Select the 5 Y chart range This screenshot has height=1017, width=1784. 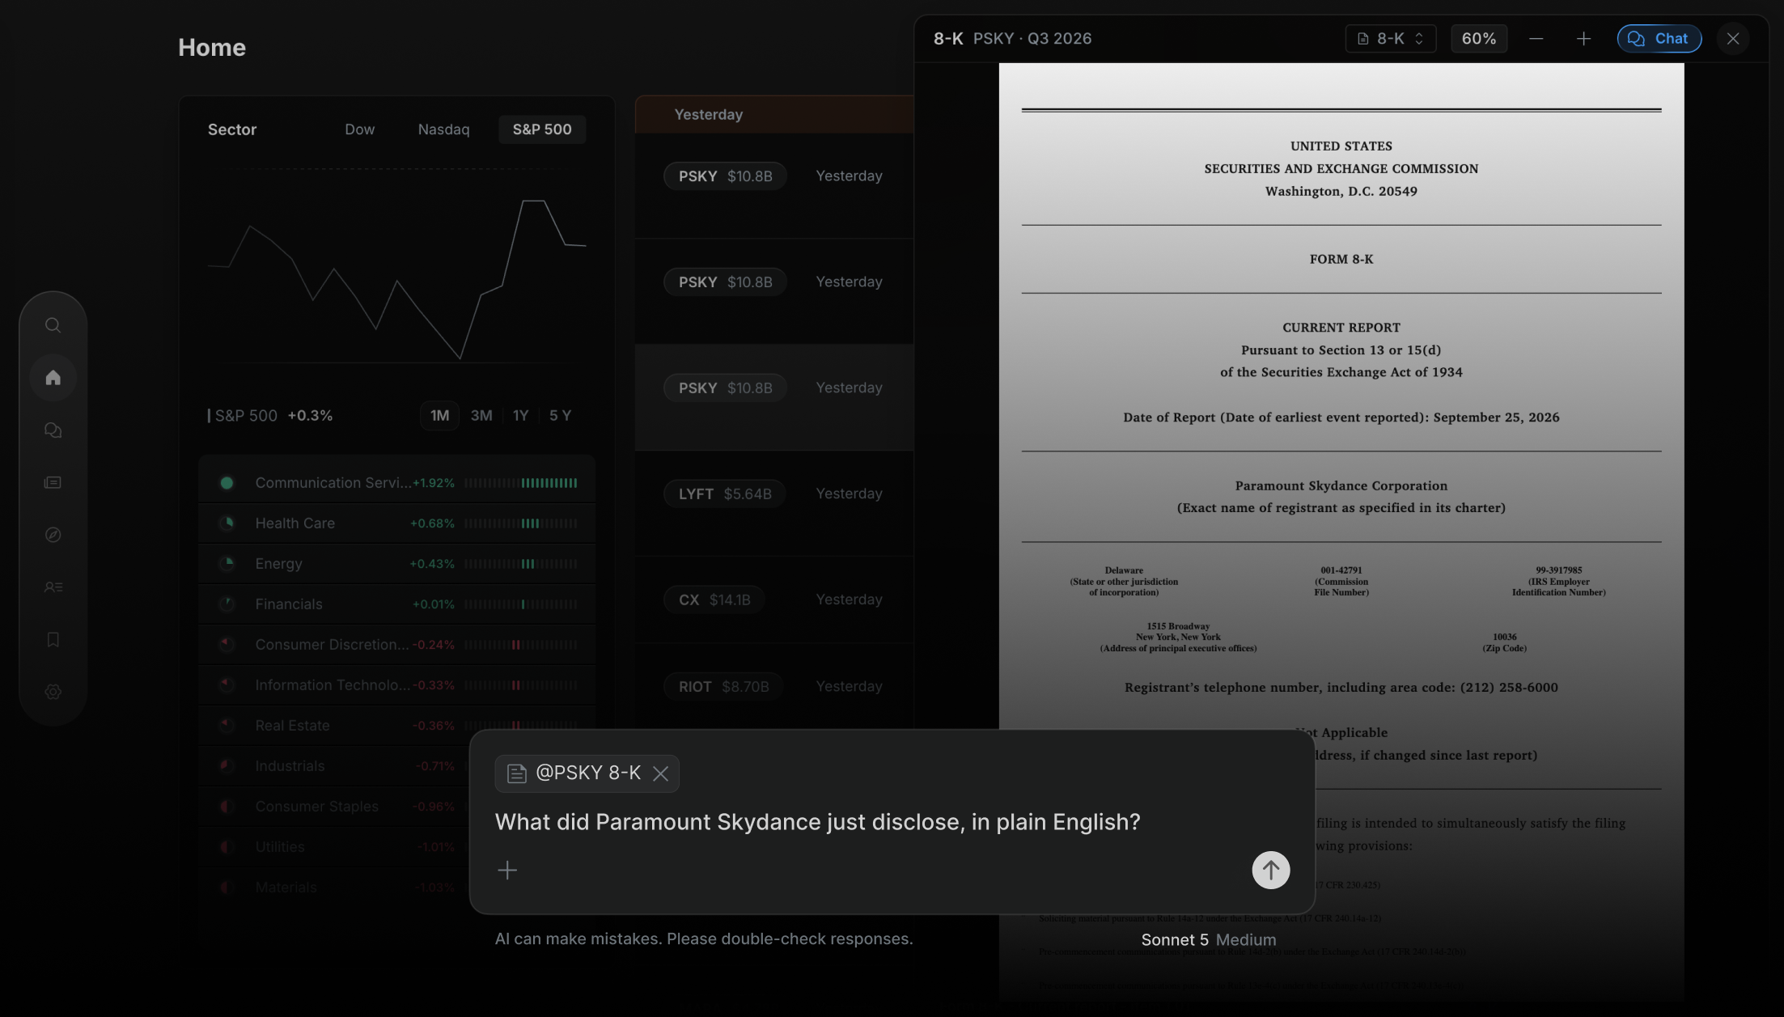point(560,416)
